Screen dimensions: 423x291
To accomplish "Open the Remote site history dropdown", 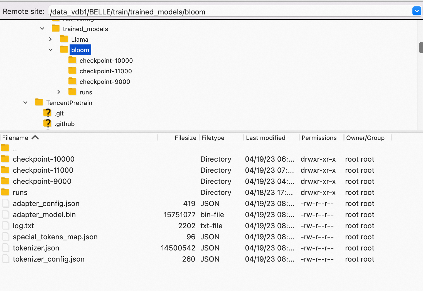I will pyautogui.click(x=417, y=11).
